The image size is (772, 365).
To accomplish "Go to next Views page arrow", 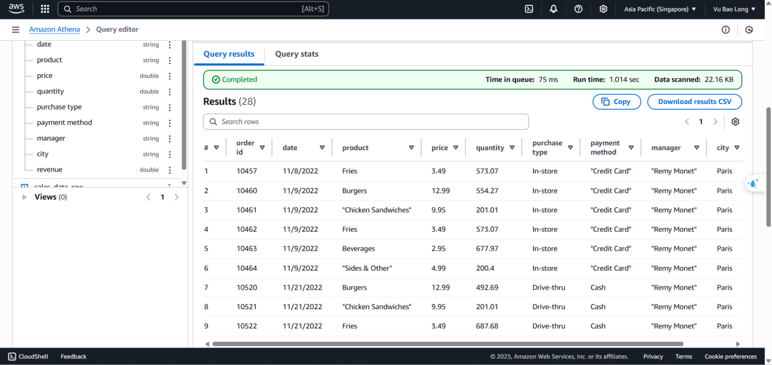I will click(x=177, y=197).
